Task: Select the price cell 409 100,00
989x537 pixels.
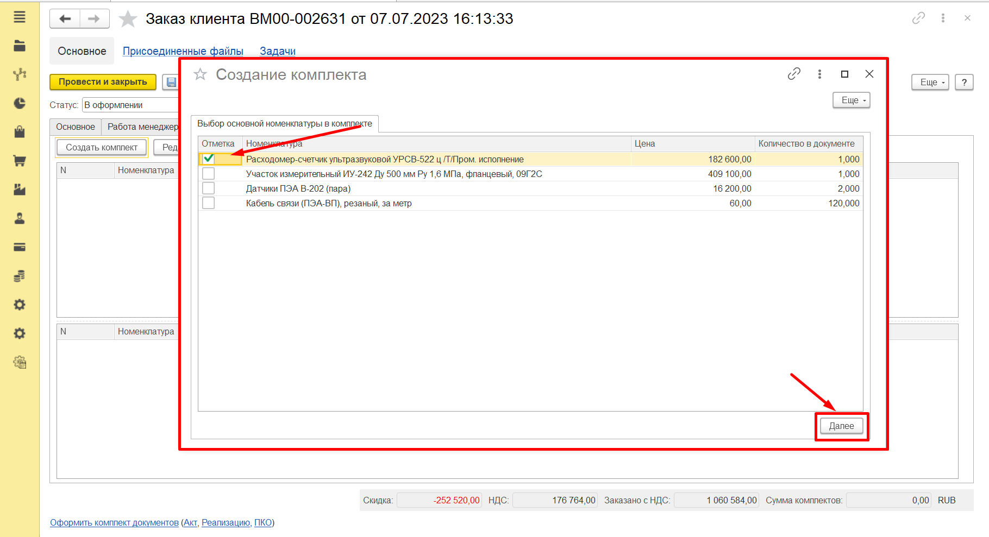Action: click(x=693, y=174)
